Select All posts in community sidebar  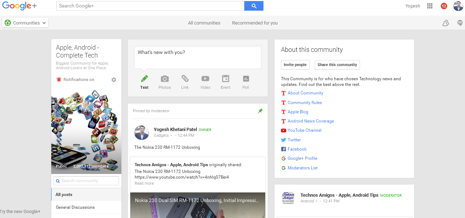pyautogui.click(x=87, y=195)
